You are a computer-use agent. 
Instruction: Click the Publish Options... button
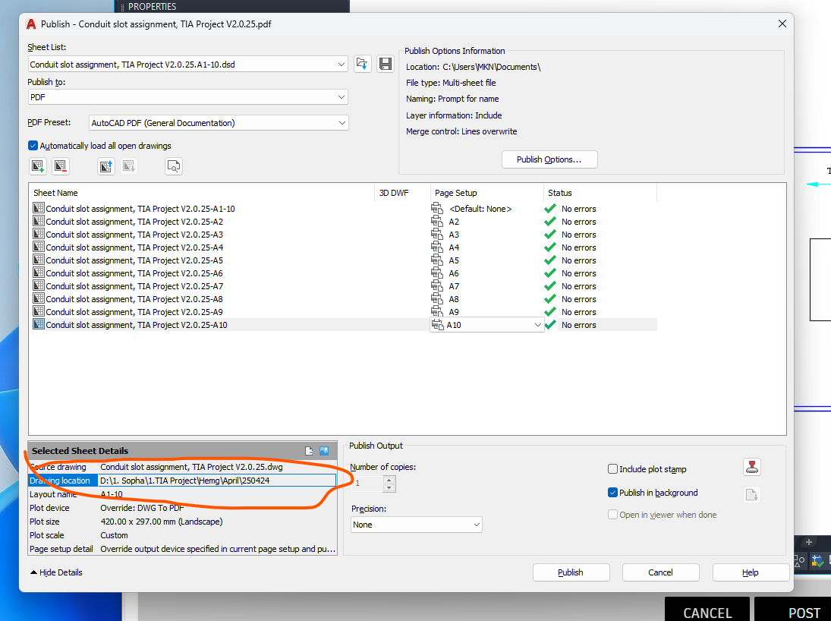549,159
